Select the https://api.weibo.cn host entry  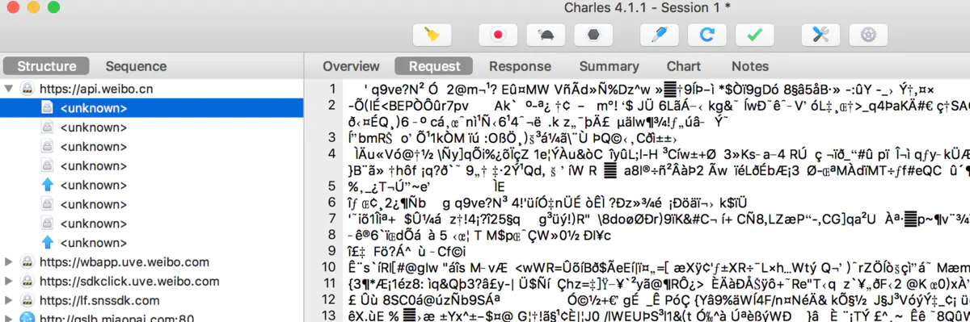tap(96, 89)
